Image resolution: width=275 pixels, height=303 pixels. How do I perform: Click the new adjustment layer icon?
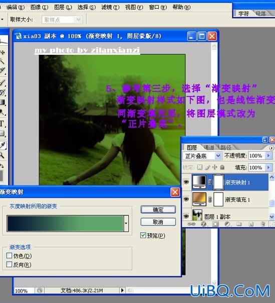click(x=227, y=224)
